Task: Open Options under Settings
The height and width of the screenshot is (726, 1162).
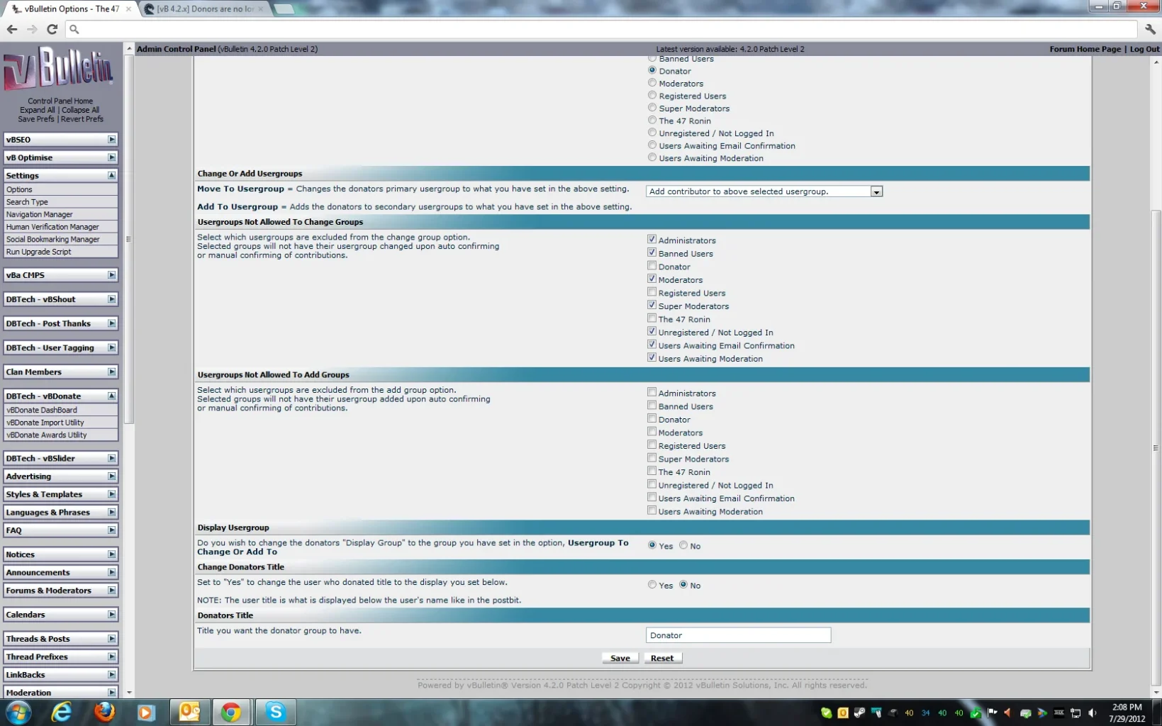Action: tap(60, 189)
